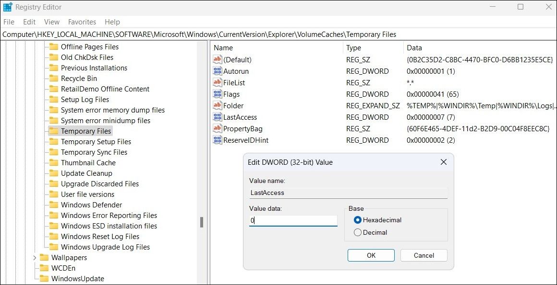The image size is (557, 285).
Task: Confirm with the OK button
Action: click(371, 255)
